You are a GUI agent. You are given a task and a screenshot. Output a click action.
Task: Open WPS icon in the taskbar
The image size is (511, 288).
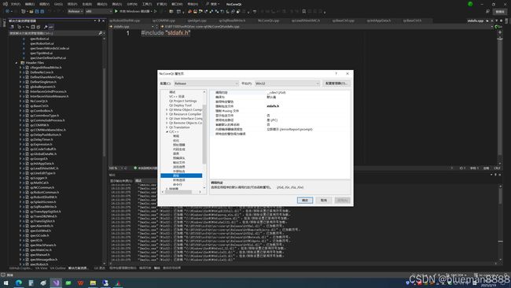tap(80, 282)
